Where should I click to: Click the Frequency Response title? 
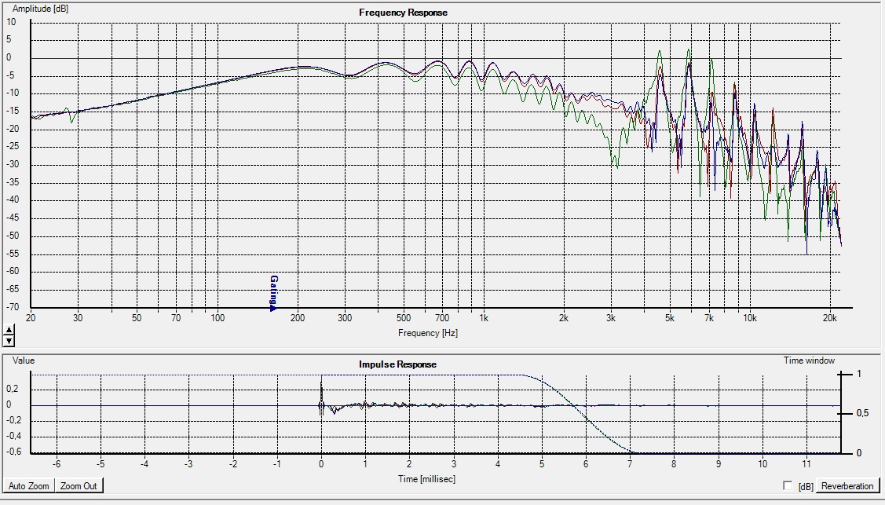(x=403, y=13)
